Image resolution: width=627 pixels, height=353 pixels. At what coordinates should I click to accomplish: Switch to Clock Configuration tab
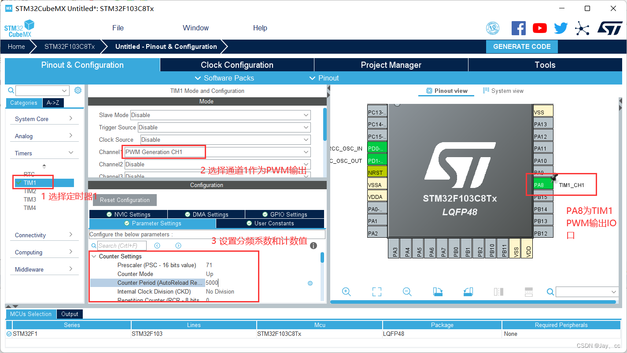pos(237,65)
